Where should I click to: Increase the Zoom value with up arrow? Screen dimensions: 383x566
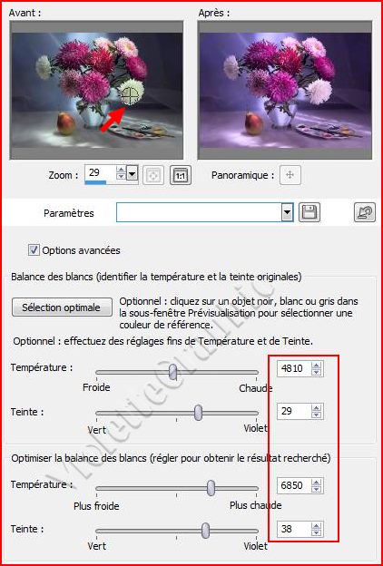[122, 170]
